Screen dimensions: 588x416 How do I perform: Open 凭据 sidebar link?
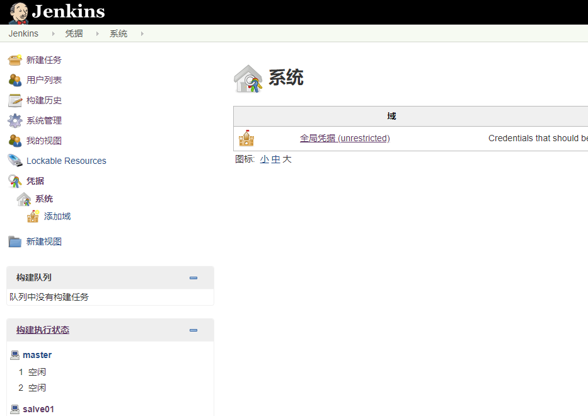[35, 181]
